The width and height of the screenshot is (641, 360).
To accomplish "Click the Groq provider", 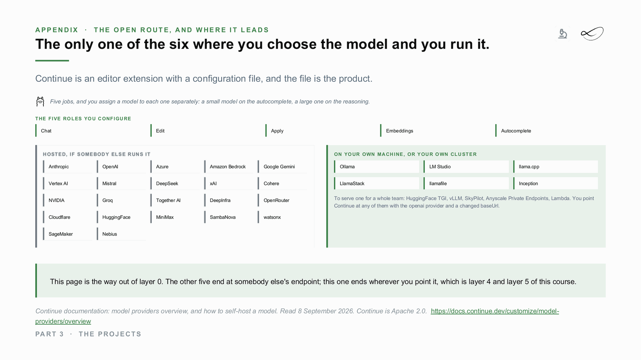I will click(x=121, y=200).
